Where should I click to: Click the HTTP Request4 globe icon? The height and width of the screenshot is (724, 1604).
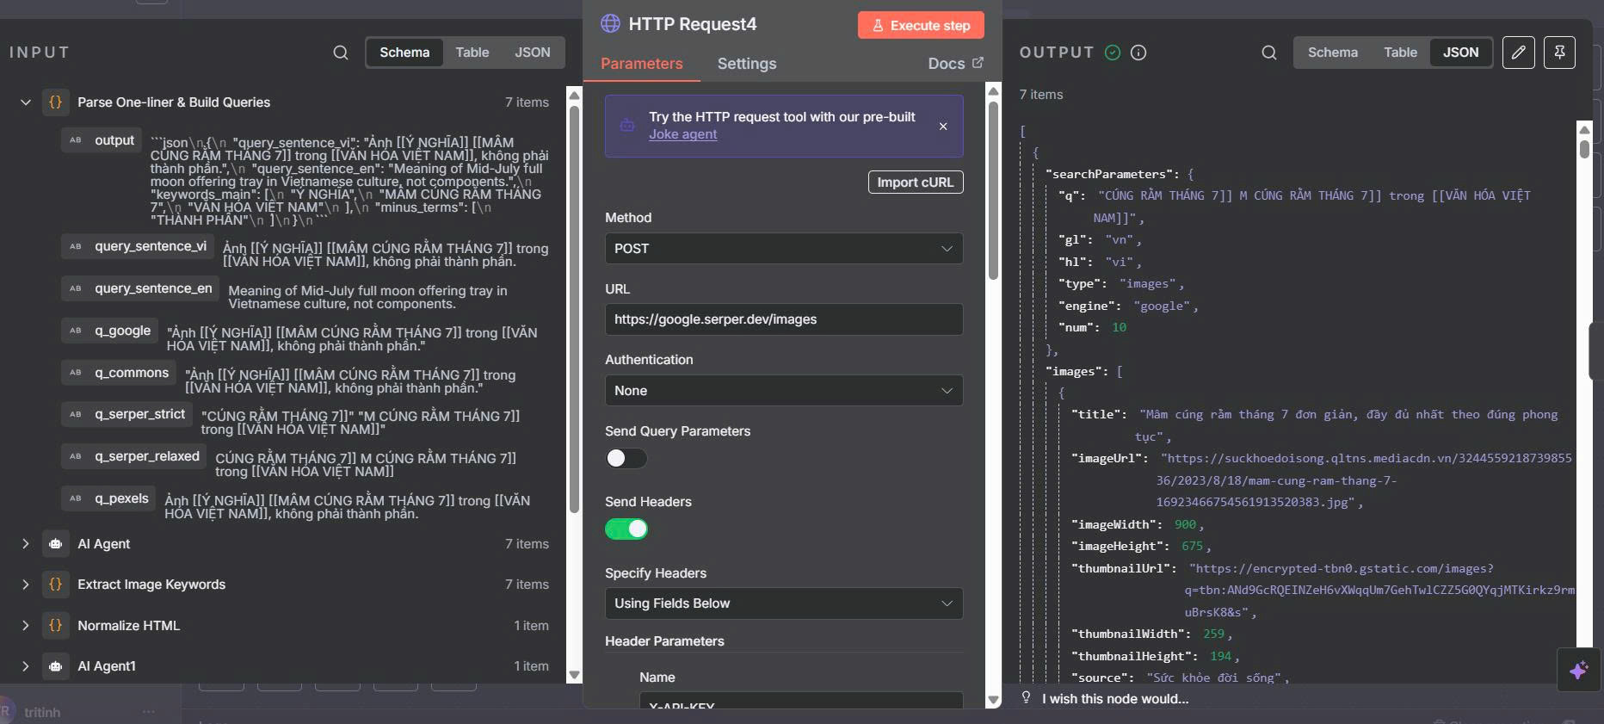[x=610, y=24]
